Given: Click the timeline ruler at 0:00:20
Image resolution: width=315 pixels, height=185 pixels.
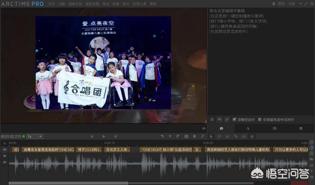Looking at the screenshot, I should pos(208,143).
